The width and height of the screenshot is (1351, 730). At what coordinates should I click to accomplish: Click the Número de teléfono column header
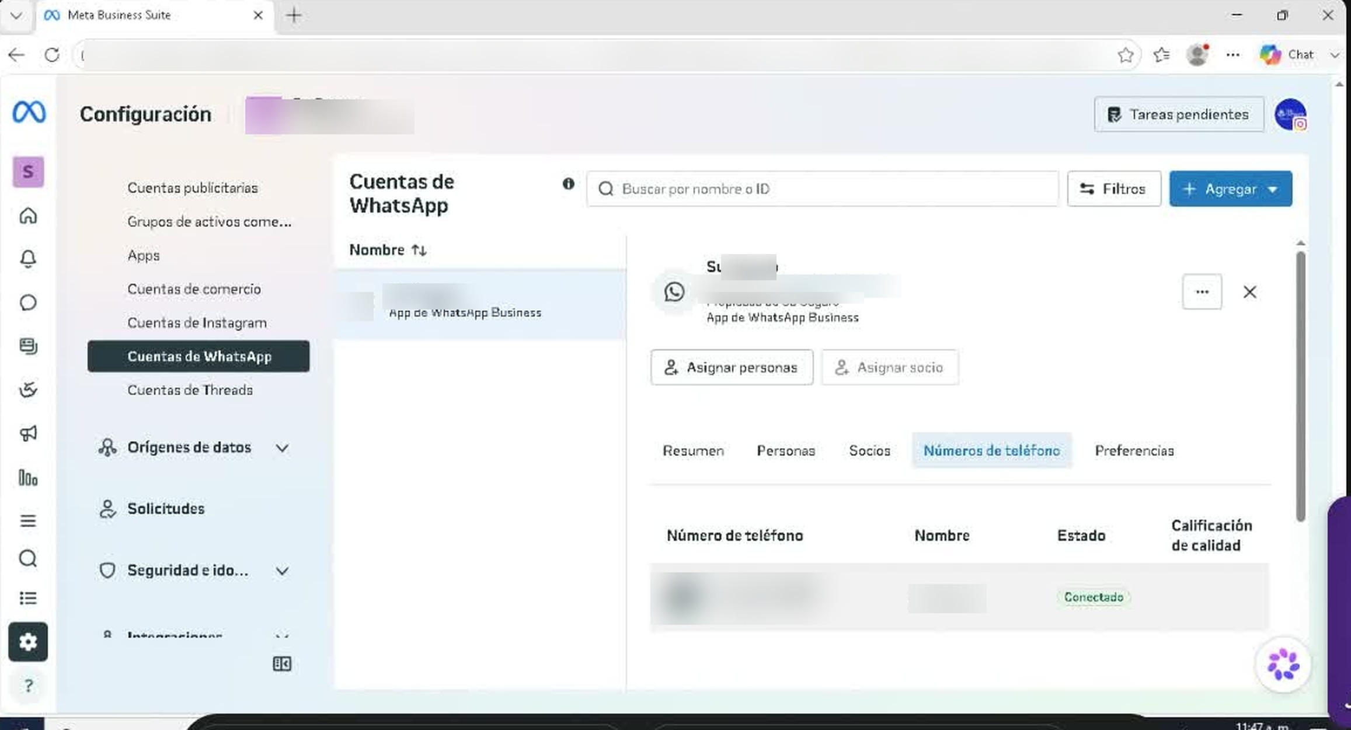[x=734, y=536]
